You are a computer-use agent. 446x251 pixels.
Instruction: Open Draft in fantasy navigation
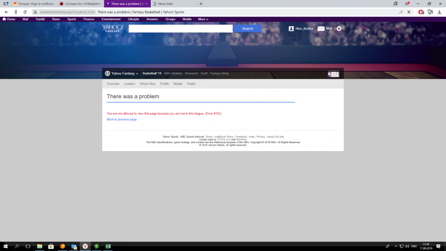(204, 74)
